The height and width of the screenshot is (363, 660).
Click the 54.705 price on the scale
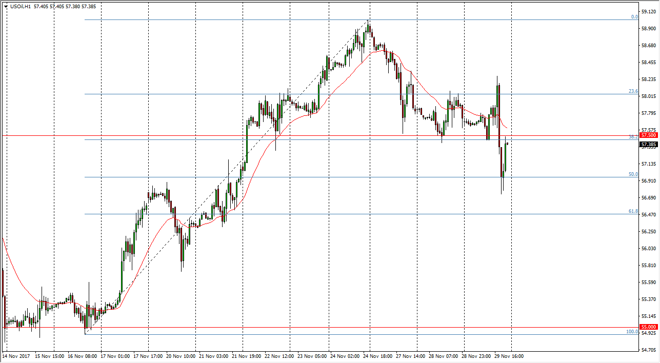tap(649, 350)
